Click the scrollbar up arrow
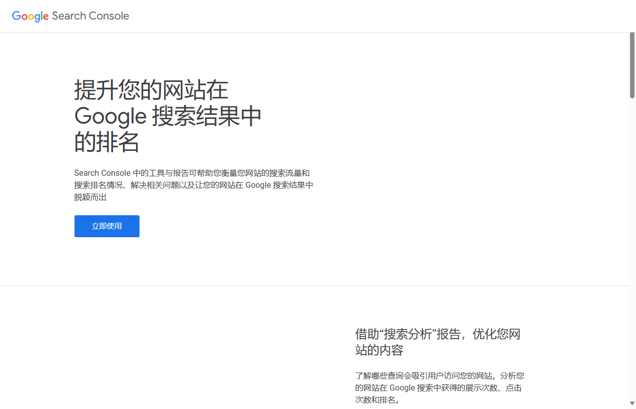 click(632, 36)
